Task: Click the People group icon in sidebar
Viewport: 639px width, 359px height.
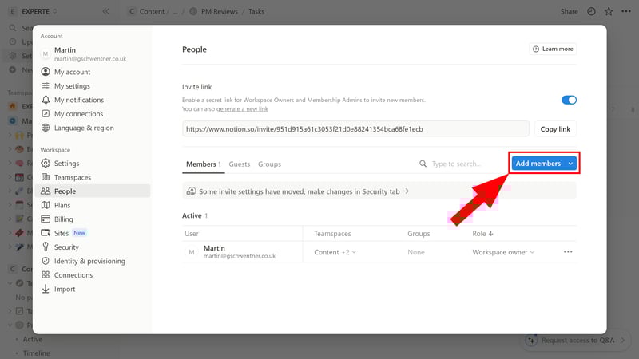Action: 46,191
